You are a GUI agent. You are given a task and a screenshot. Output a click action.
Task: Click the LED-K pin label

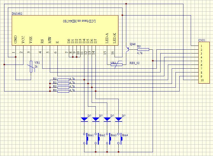[115, 38]
